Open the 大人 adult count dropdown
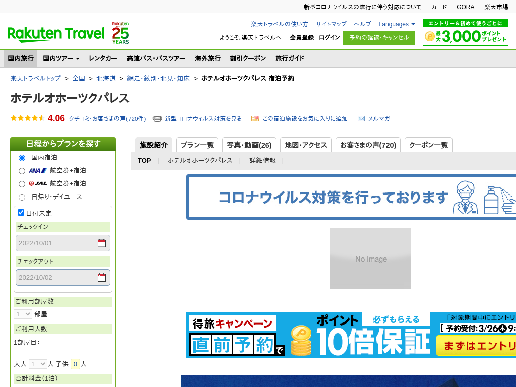Screen dimensions: 516x387 pos(38,364)
